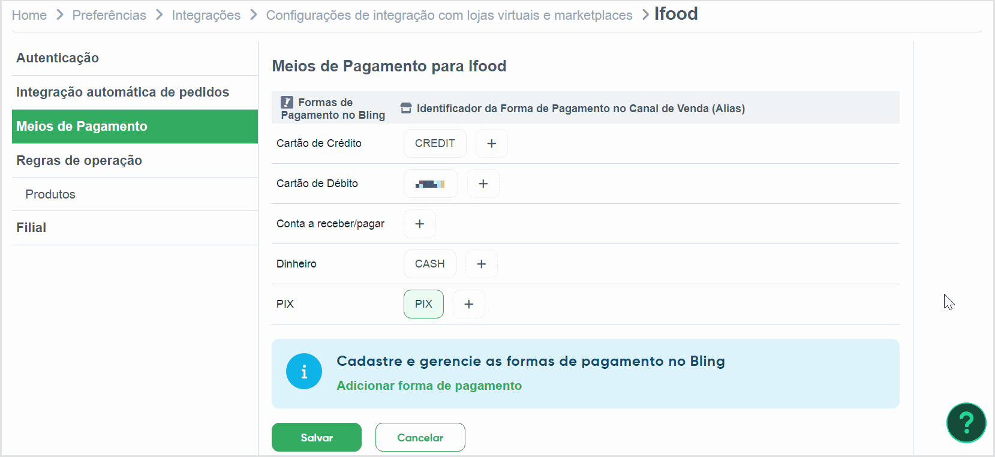Open the Autenticação section
Screen dimensions: 995x457
tap(58, 58)
